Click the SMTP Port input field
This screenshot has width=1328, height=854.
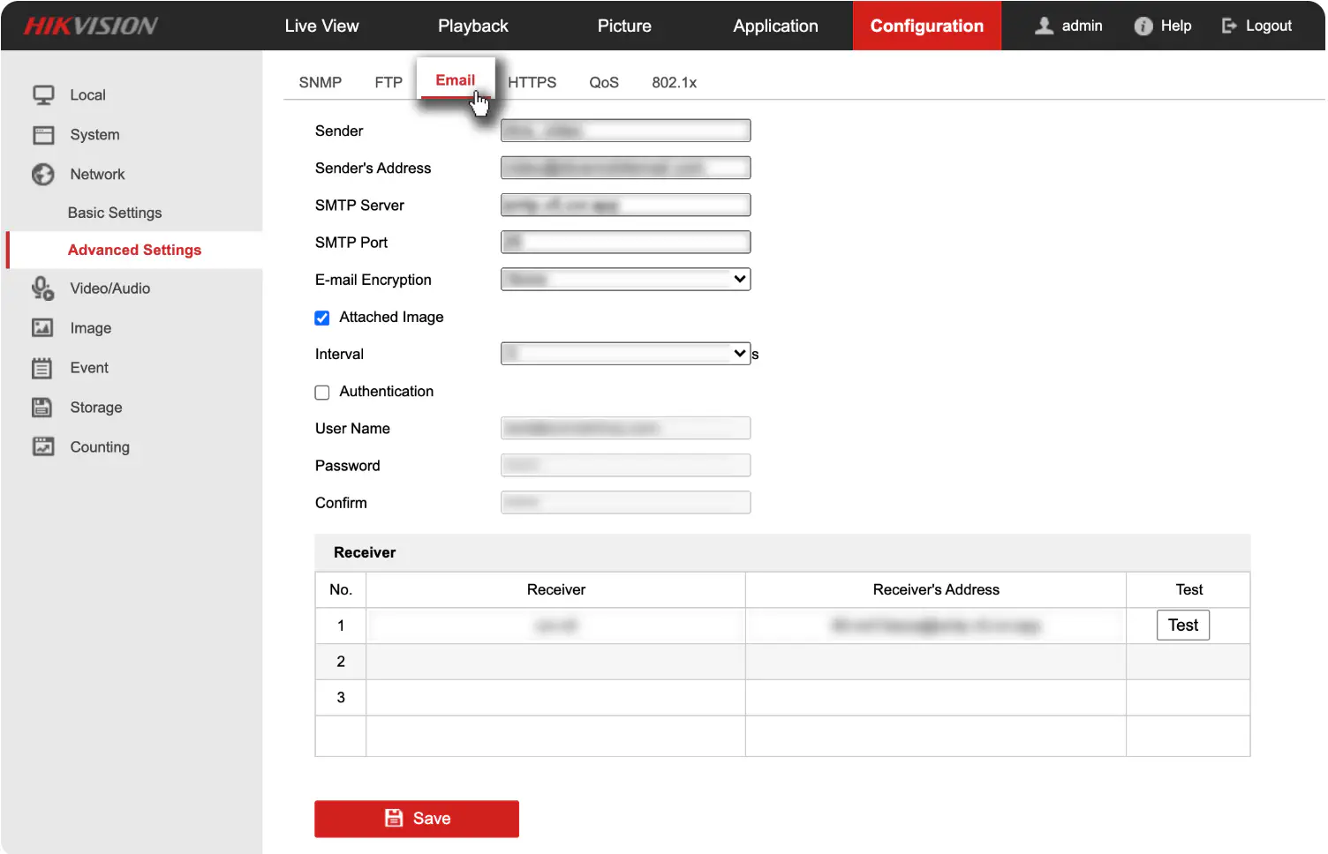pos(625,243)
